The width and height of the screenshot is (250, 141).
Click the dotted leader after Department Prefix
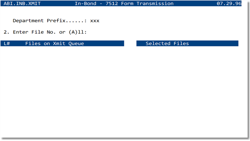pos(76,21)
